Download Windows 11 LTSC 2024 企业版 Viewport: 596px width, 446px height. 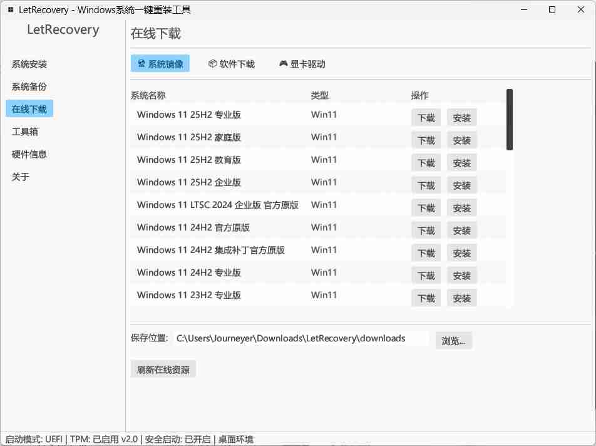(x=426, y=208)
